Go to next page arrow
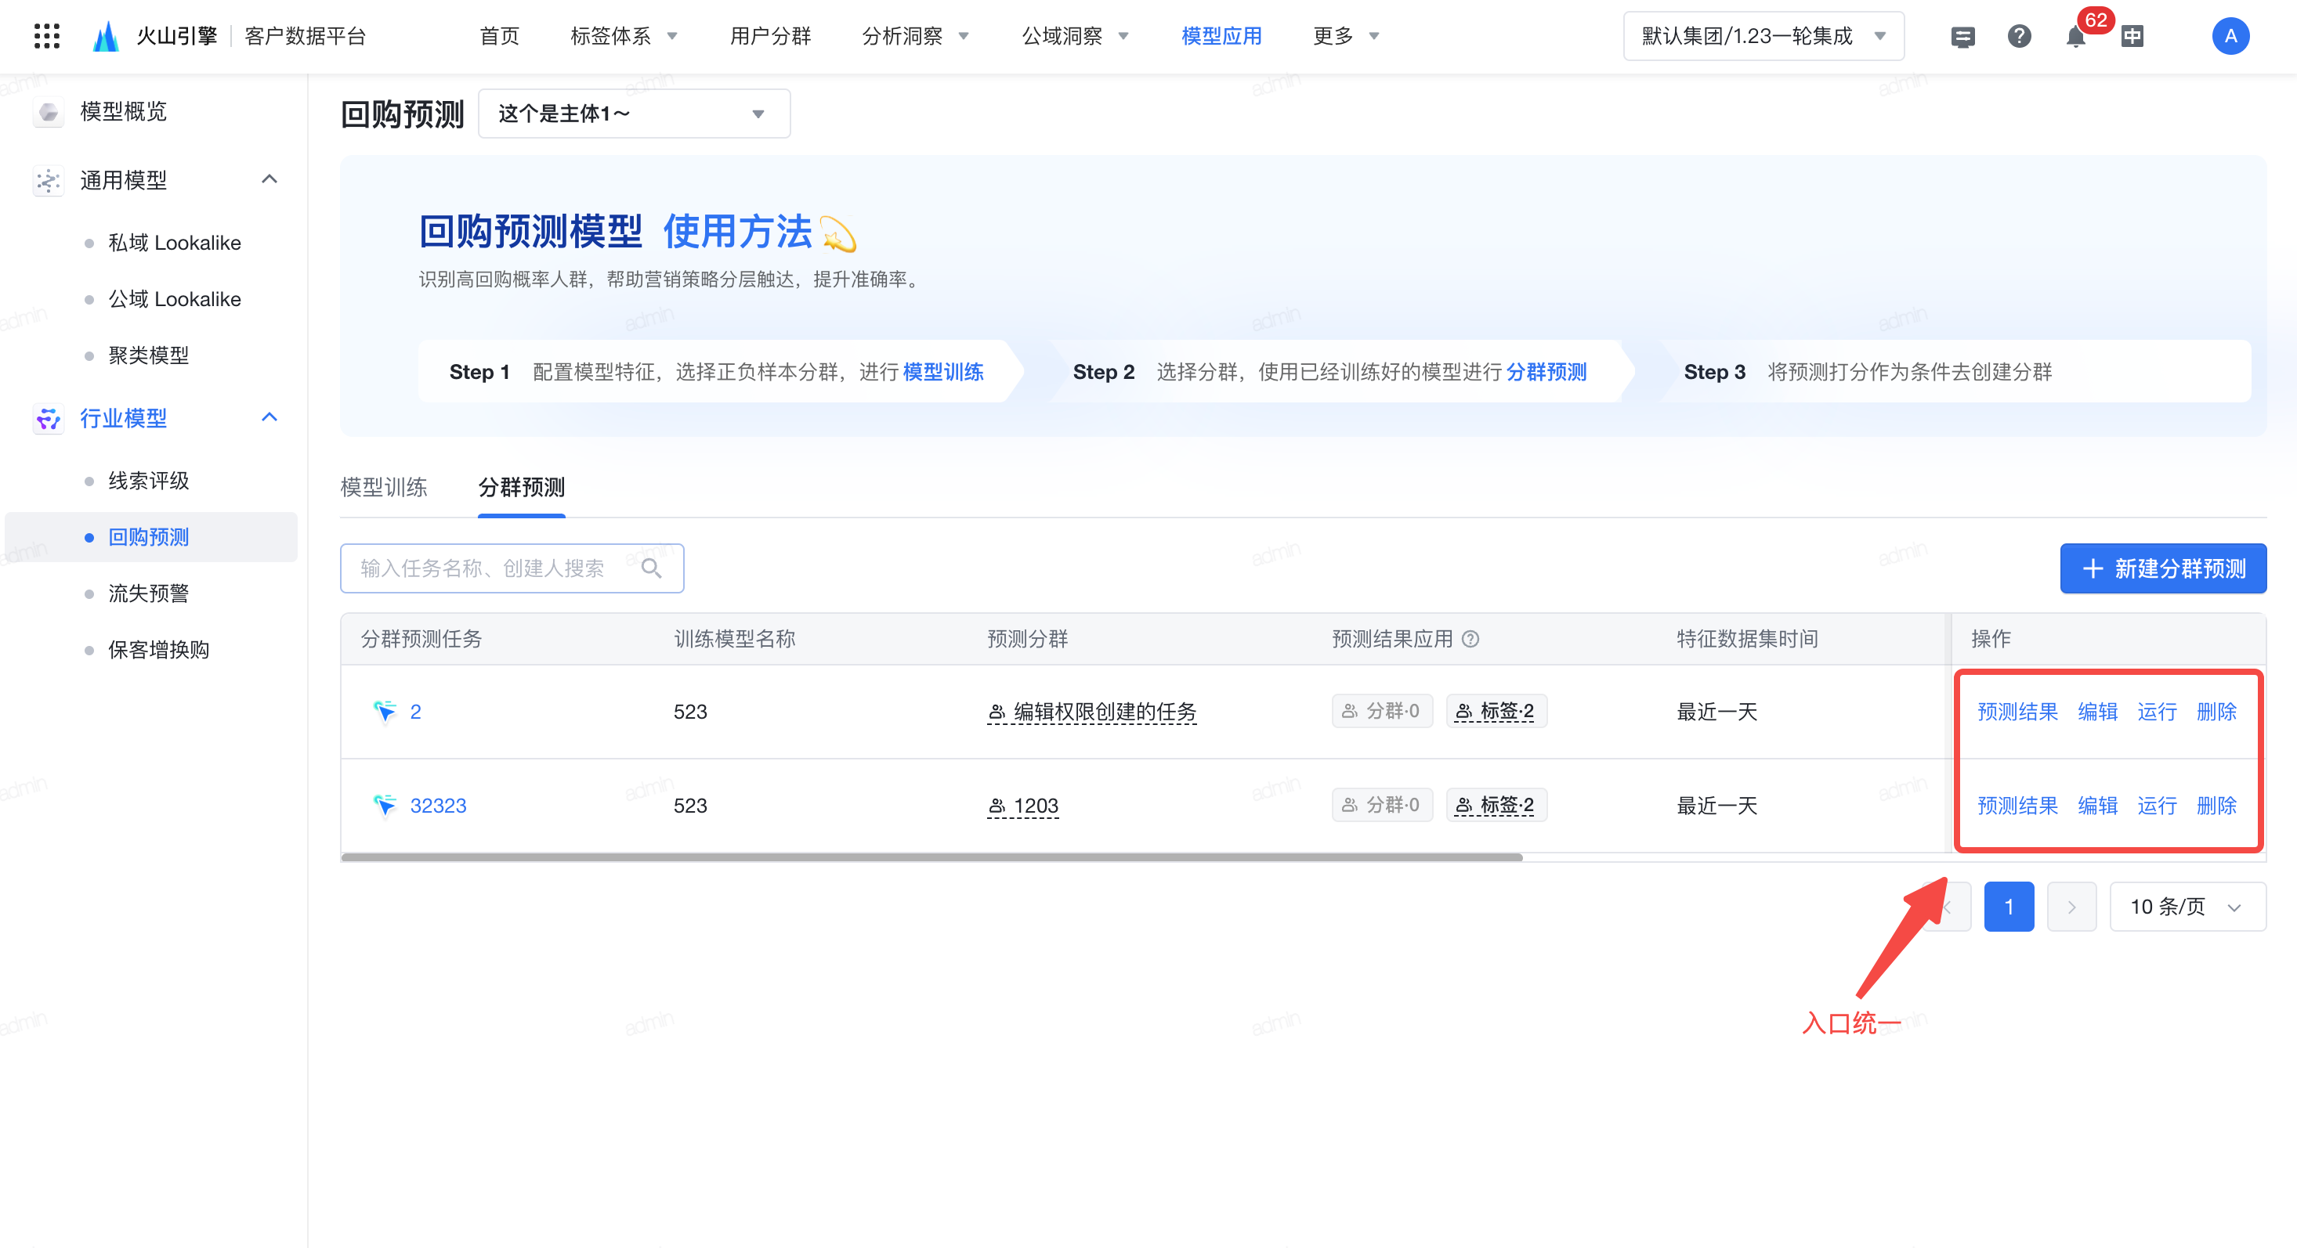This screenshot has width=2297, height=1248. (2071, 907)
